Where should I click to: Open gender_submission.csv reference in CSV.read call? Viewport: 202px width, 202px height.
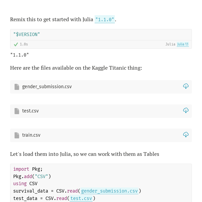[x=109, y=191]
